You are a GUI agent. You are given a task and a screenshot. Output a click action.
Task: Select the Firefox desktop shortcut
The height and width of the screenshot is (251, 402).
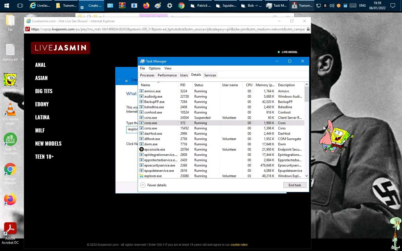pos(10,201)
